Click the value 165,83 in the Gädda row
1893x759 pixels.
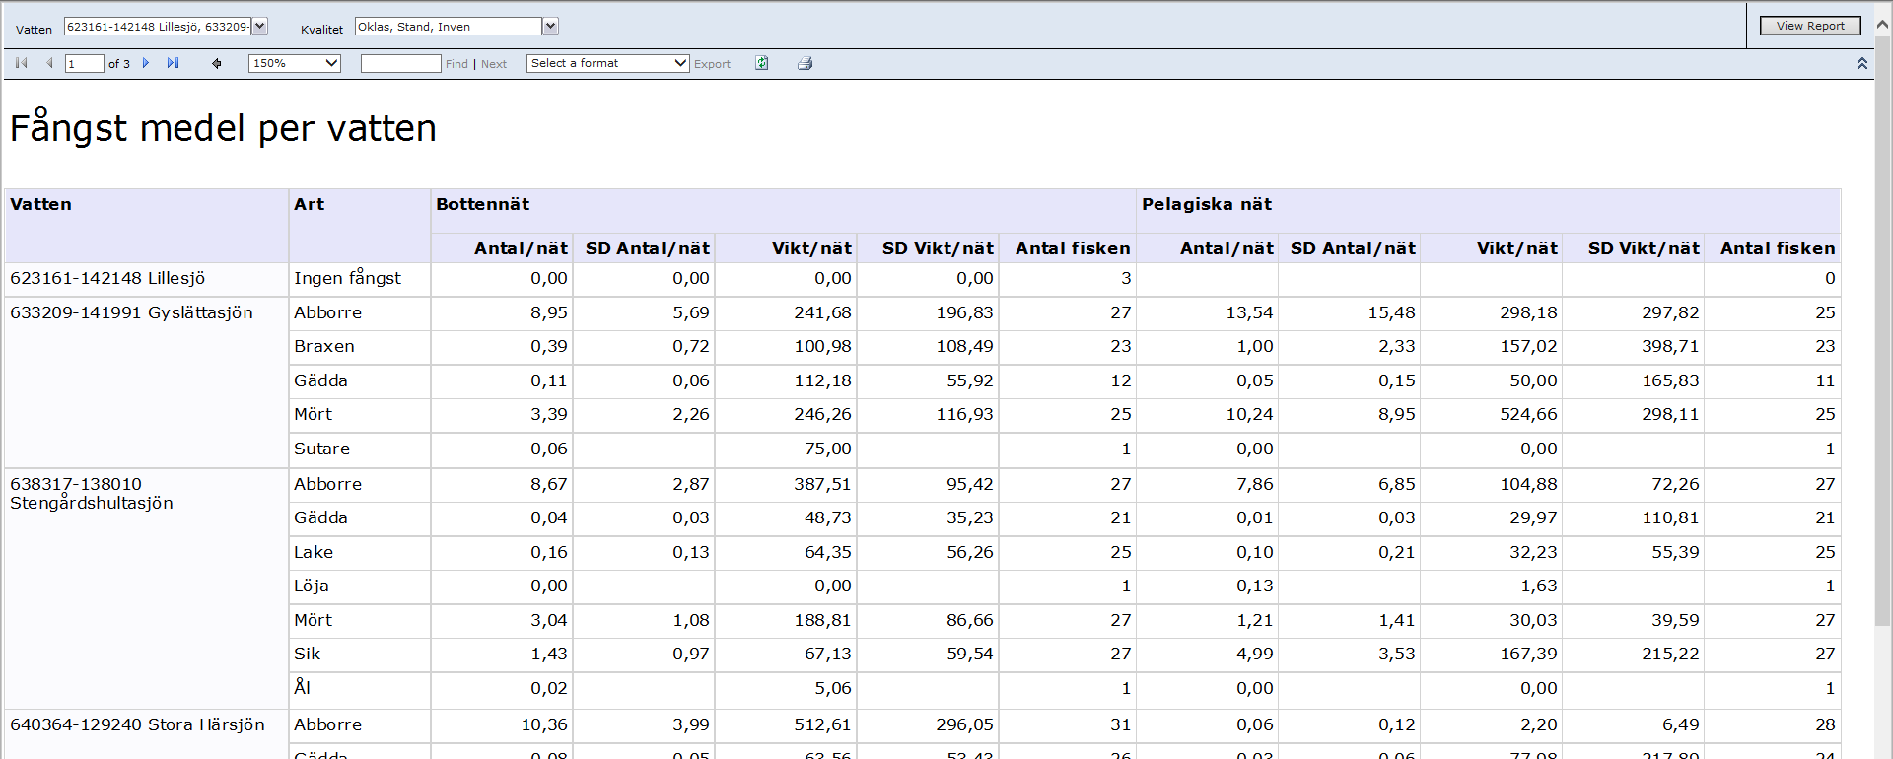point(1670,380)
